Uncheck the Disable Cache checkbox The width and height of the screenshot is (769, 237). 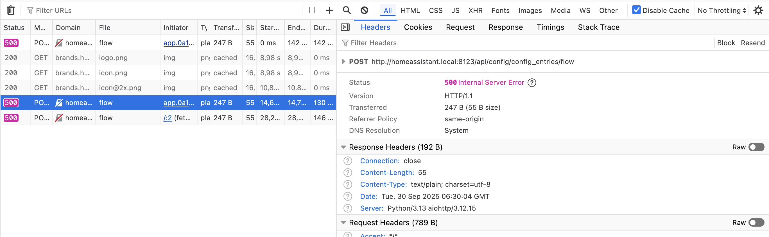pyautogui.click(x=636, y=10)
